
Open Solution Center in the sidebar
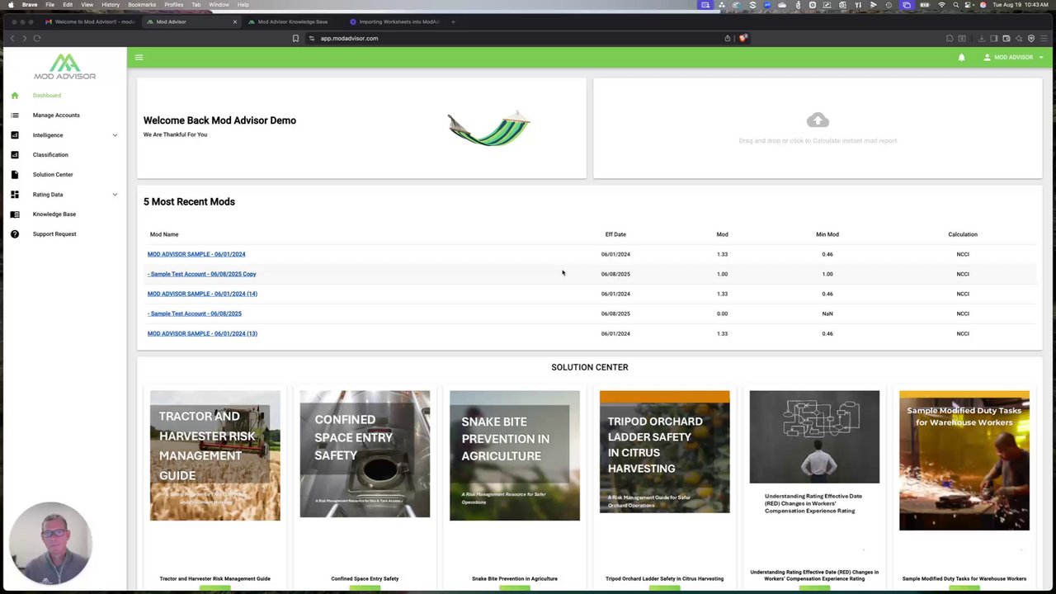53,175
